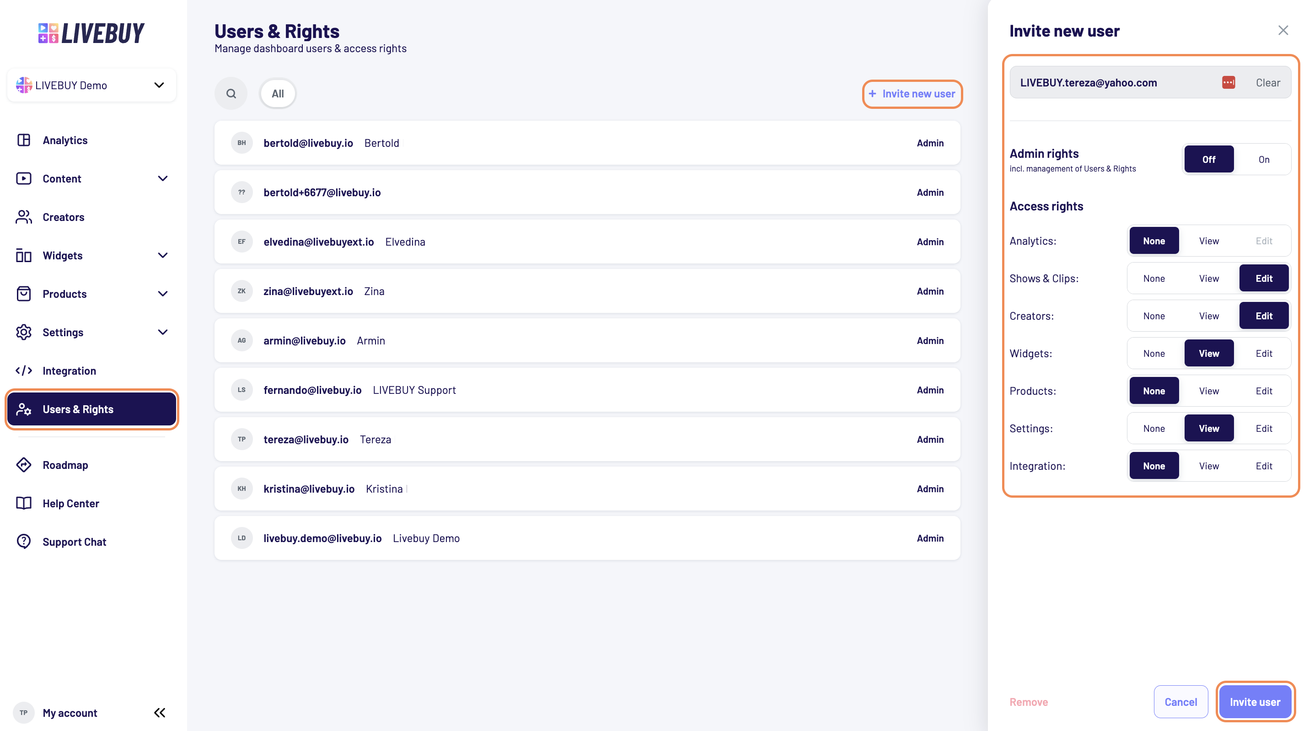
Task: Click the LD avatar for Livebuy Demo
Action: [x=242, y=538]
